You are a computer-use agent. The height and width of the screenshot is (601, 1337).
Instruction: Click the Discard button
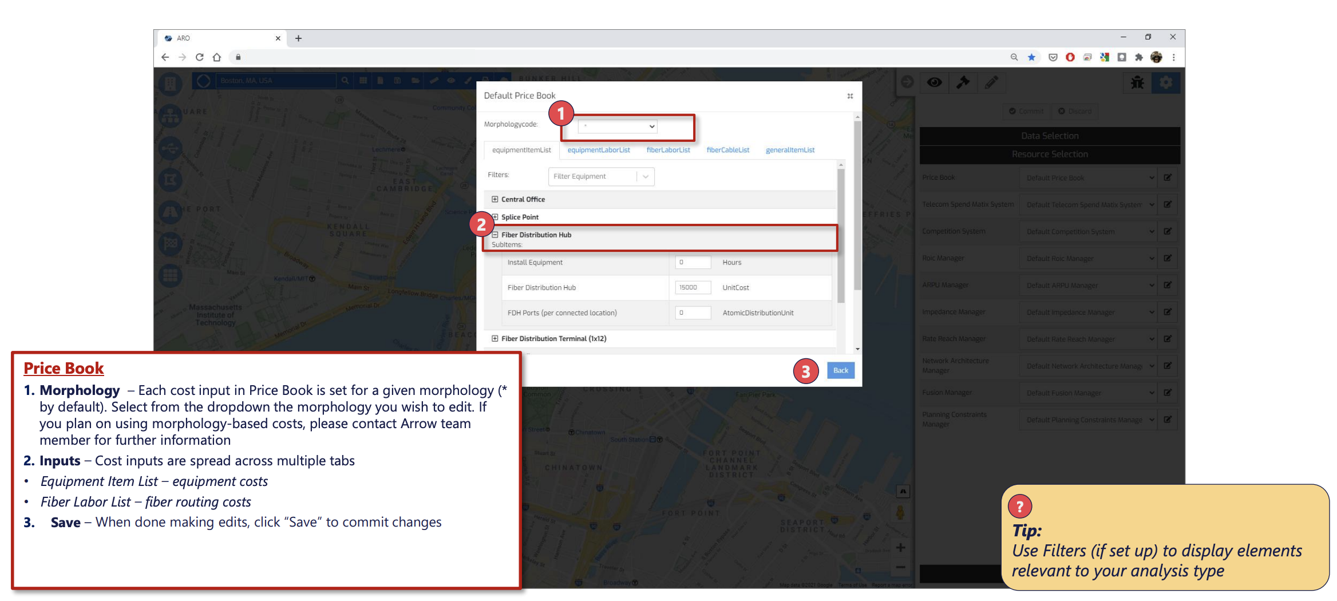pos(1075,111)
